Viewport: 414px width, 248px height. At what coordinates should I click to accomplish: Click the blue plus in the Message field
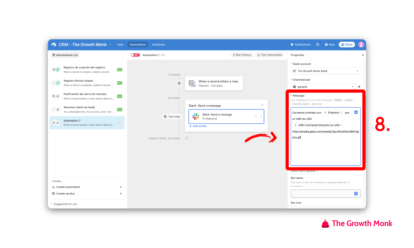[356, 112]
